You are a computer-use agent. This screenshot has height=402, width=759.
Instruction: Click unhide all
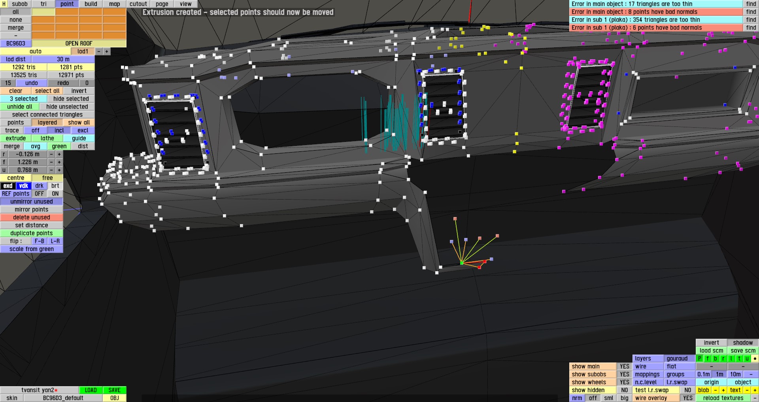[20, 107]
